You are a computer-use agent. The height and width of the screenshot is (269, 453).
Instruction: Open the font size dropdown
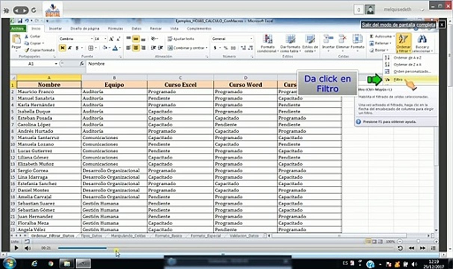pos(106,38)
